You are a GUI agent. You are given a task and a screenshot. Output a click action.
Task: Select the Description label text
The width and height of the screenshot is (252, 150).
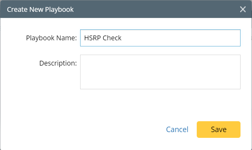tap(58, 63)
